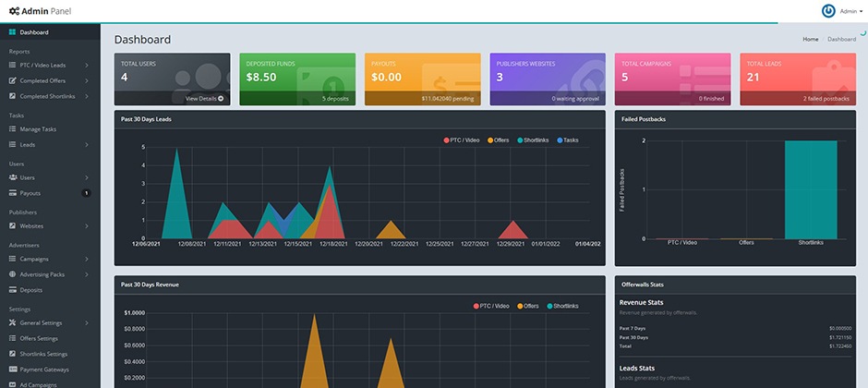
Task: Toggle Tasks series in Leads chart legend
Action: tap(567, 140)
